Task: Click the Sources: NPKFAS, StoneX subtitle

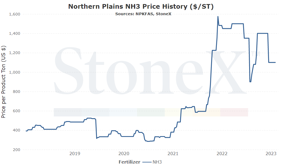Action: (143, 14)
